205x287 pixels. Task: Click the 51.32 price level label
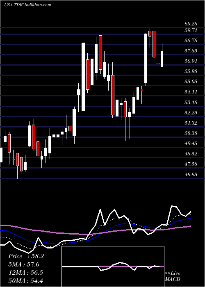191,123
